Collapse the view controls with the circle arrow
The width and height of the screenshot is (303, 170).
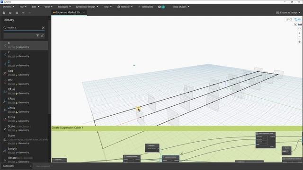295,24
